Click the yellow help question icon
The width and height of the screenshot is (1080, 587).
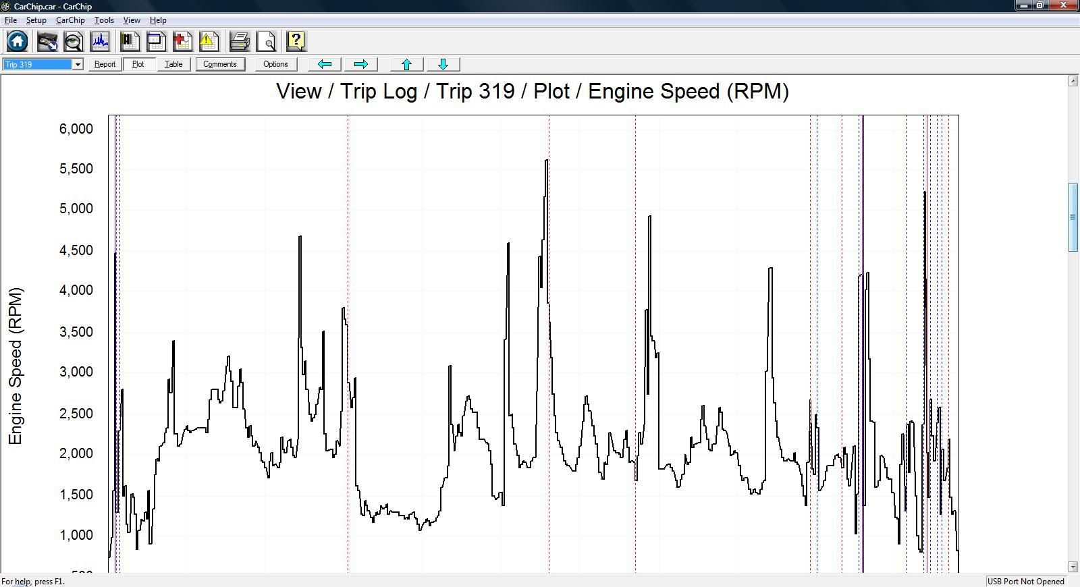click(x=296, y=42)
